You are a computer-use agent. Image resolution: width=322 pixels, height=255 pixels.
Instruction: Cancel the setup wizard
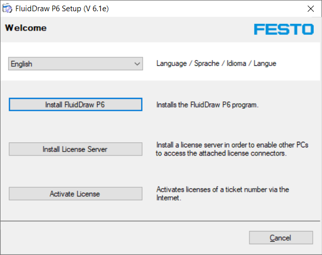pos(281,238)
